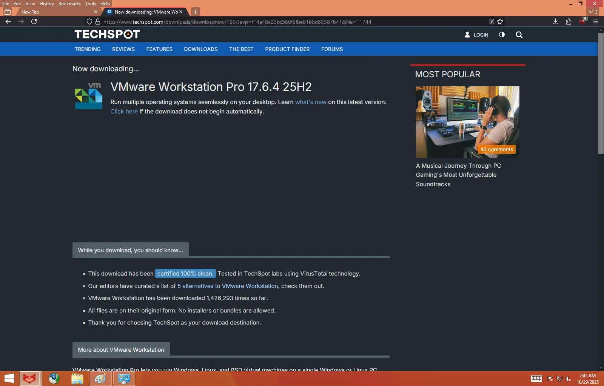Open the Paint palette taskbar icon

coord(100,378)
